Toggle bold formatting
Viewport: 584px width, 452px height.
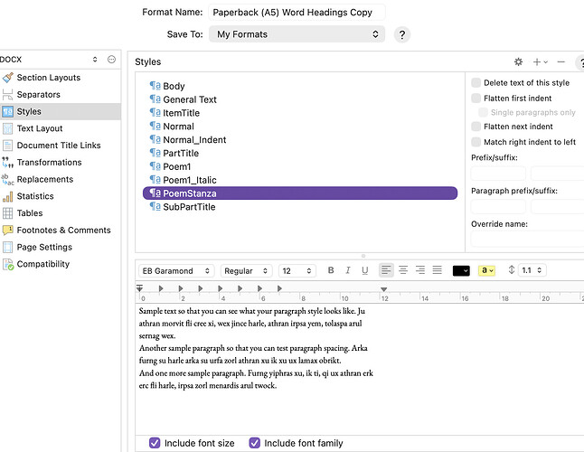[330, 270]
